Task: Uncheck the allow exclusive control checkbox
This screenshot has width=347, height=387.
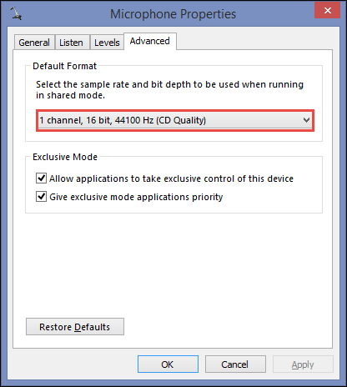Action: pos(41,178)
